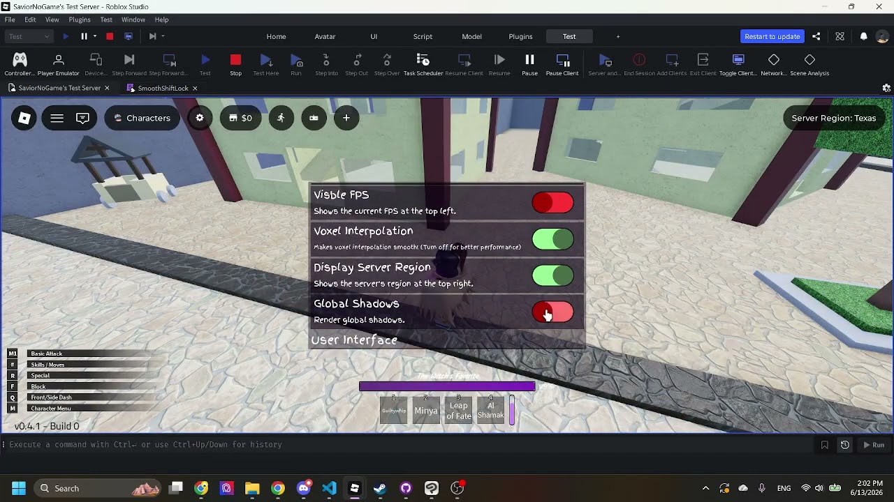Click the in-game plus button
Screen dimensions: 894x502
coord(346,118)
